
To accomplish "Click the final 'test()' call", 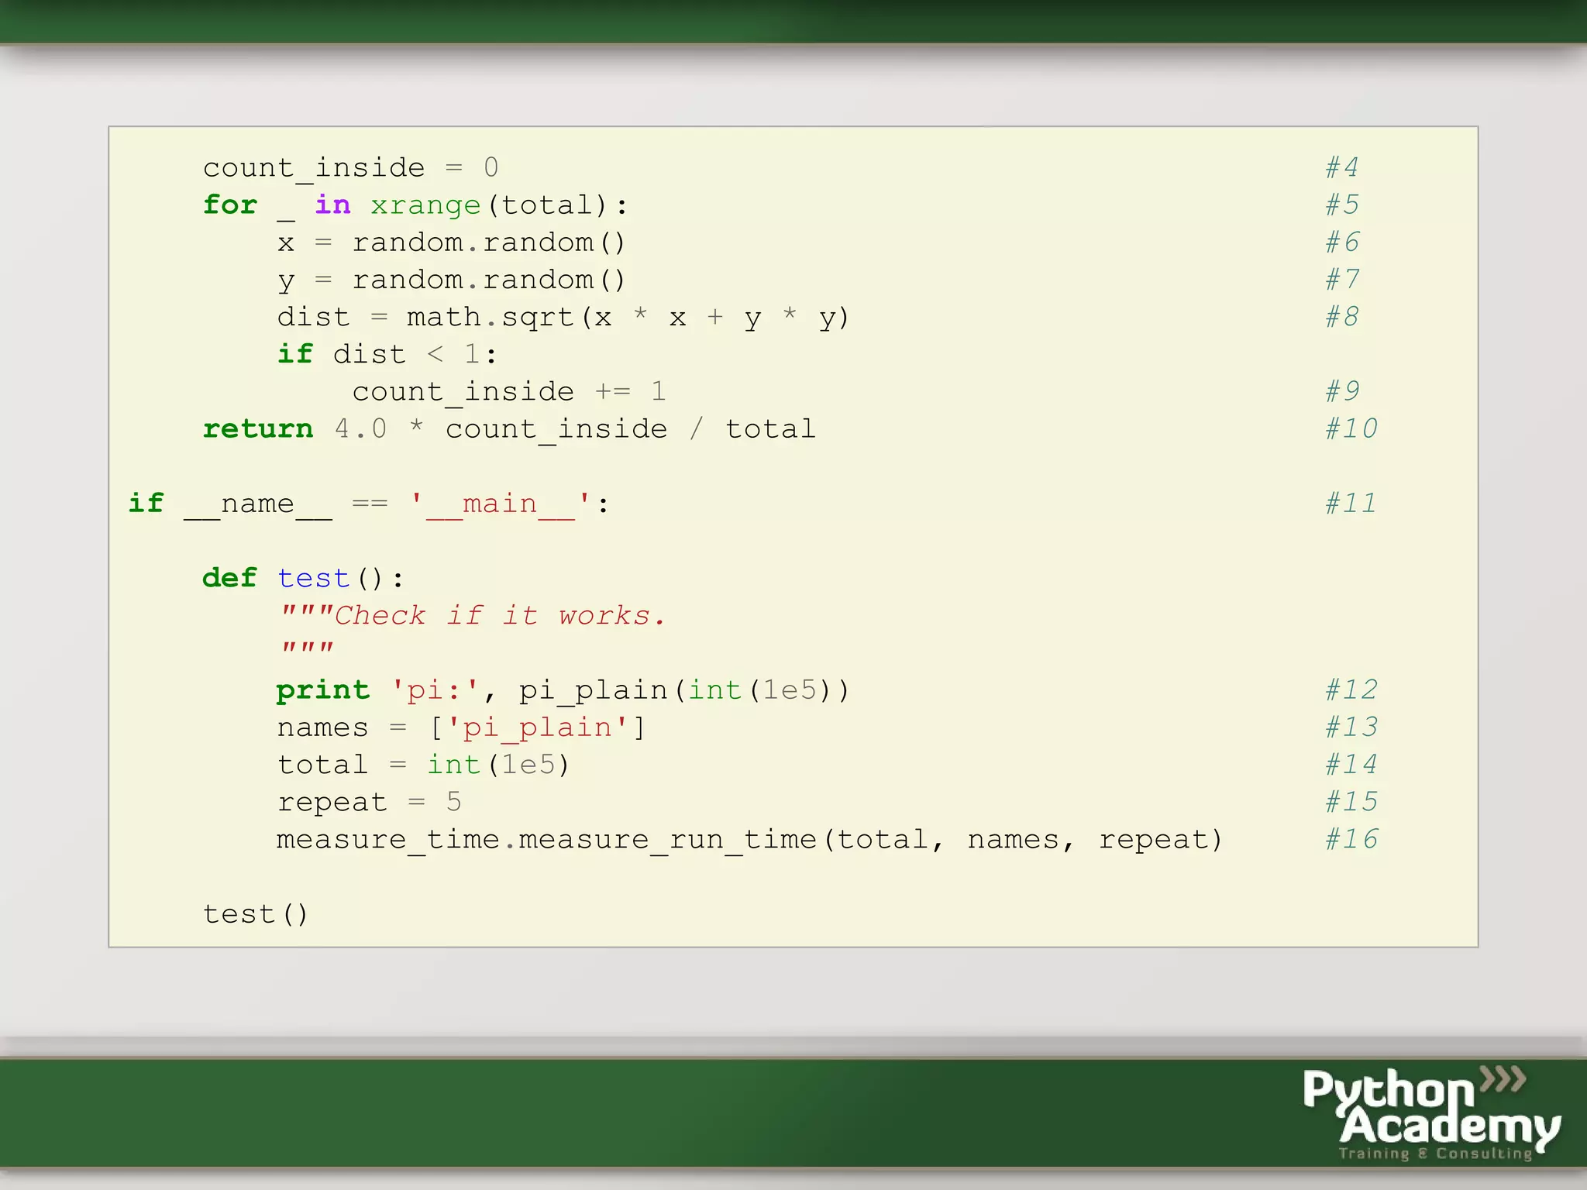I will (256, 914).
